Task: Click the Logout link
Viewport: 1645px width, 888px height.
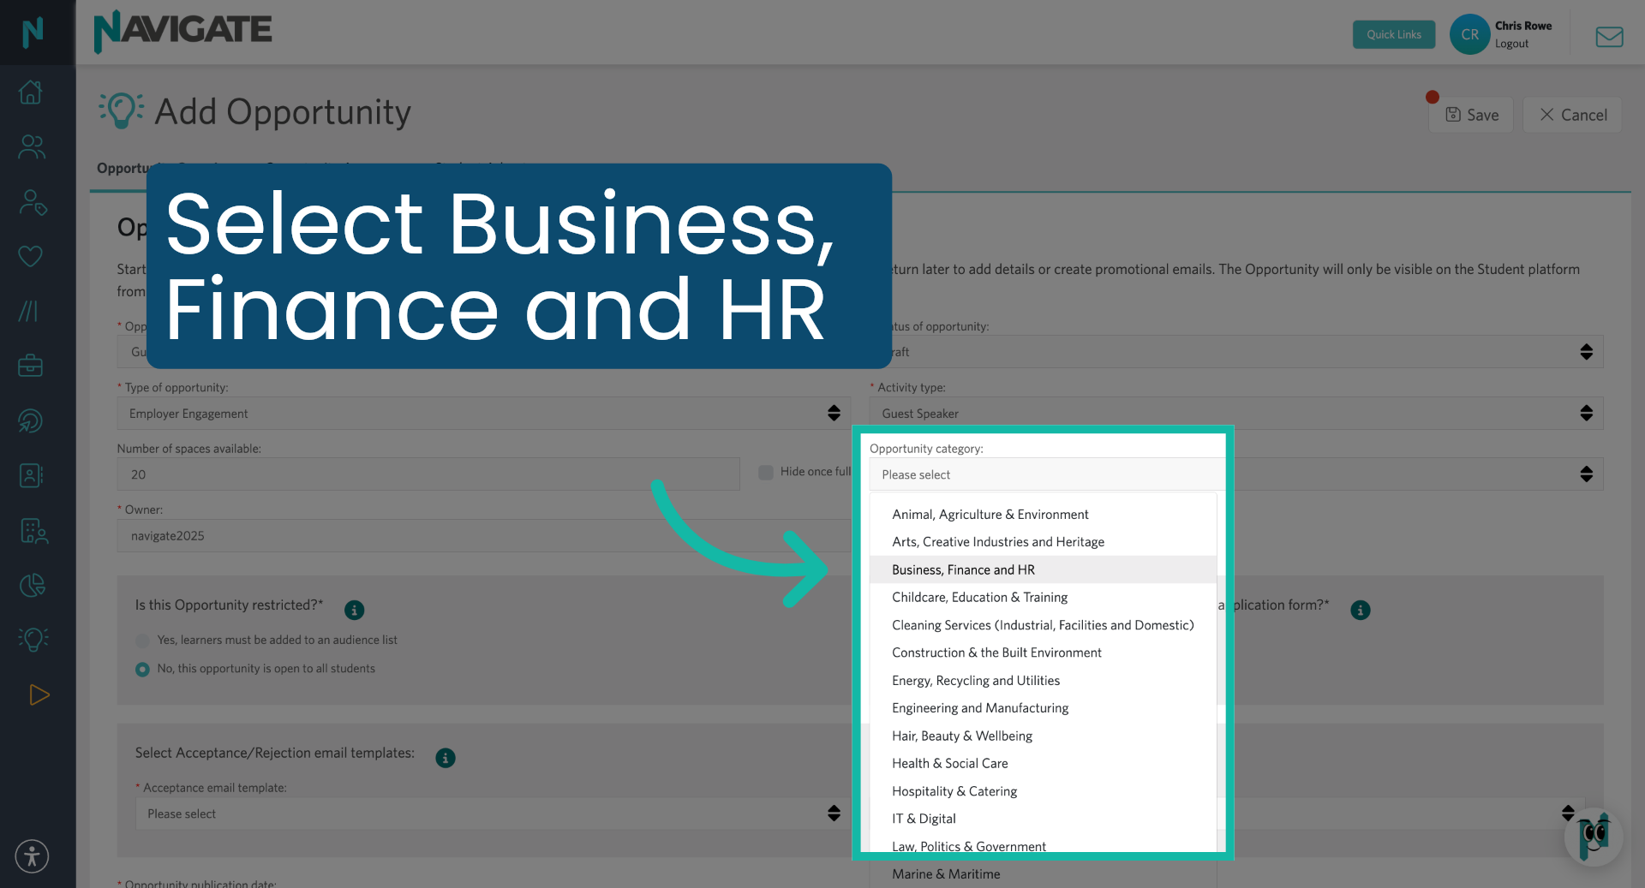Action: coord(1511,44)
